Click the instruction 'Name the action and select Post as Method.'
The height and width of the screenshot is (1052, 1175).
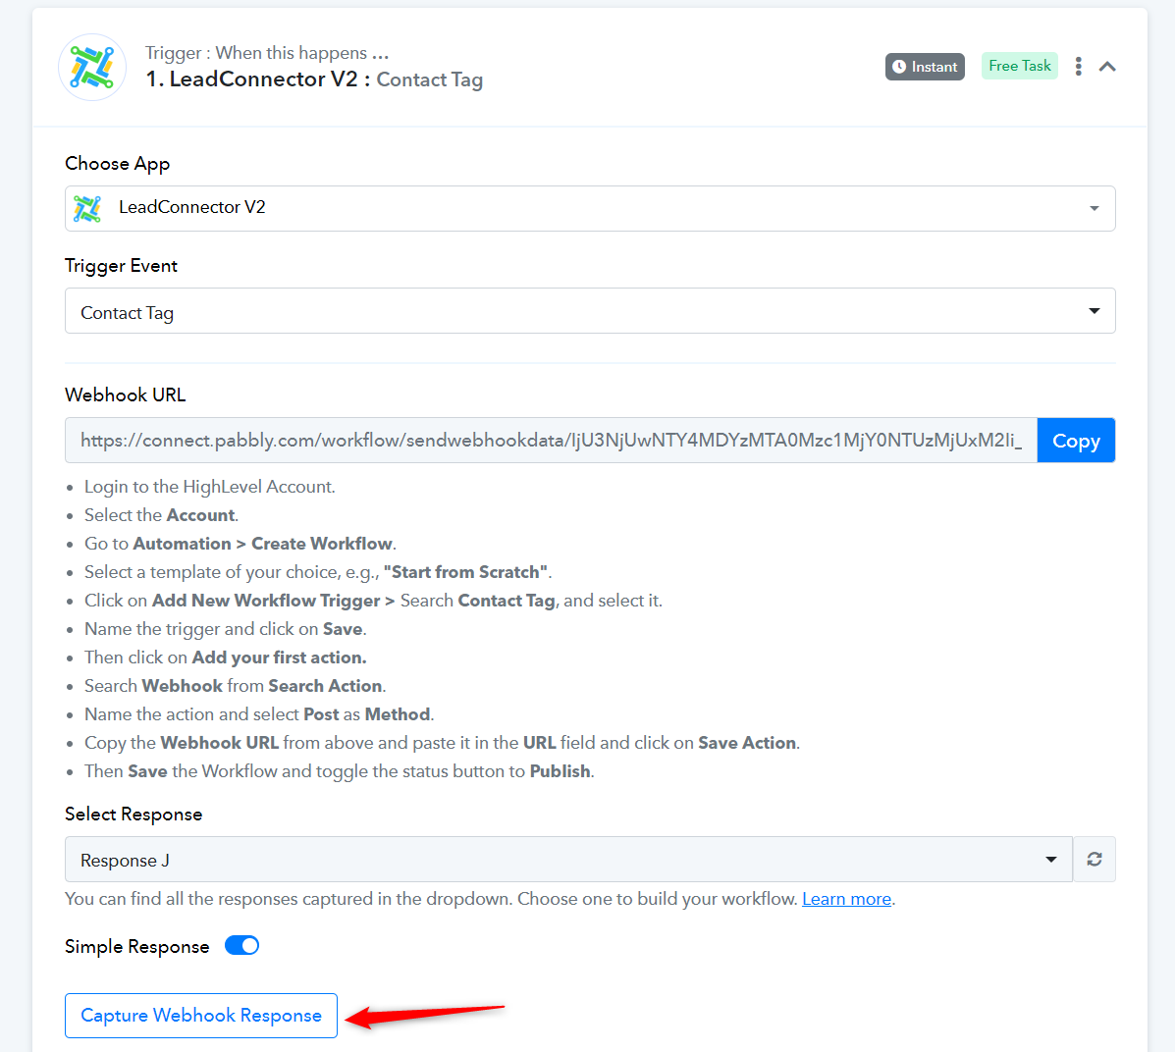click(x=259, y=714)
